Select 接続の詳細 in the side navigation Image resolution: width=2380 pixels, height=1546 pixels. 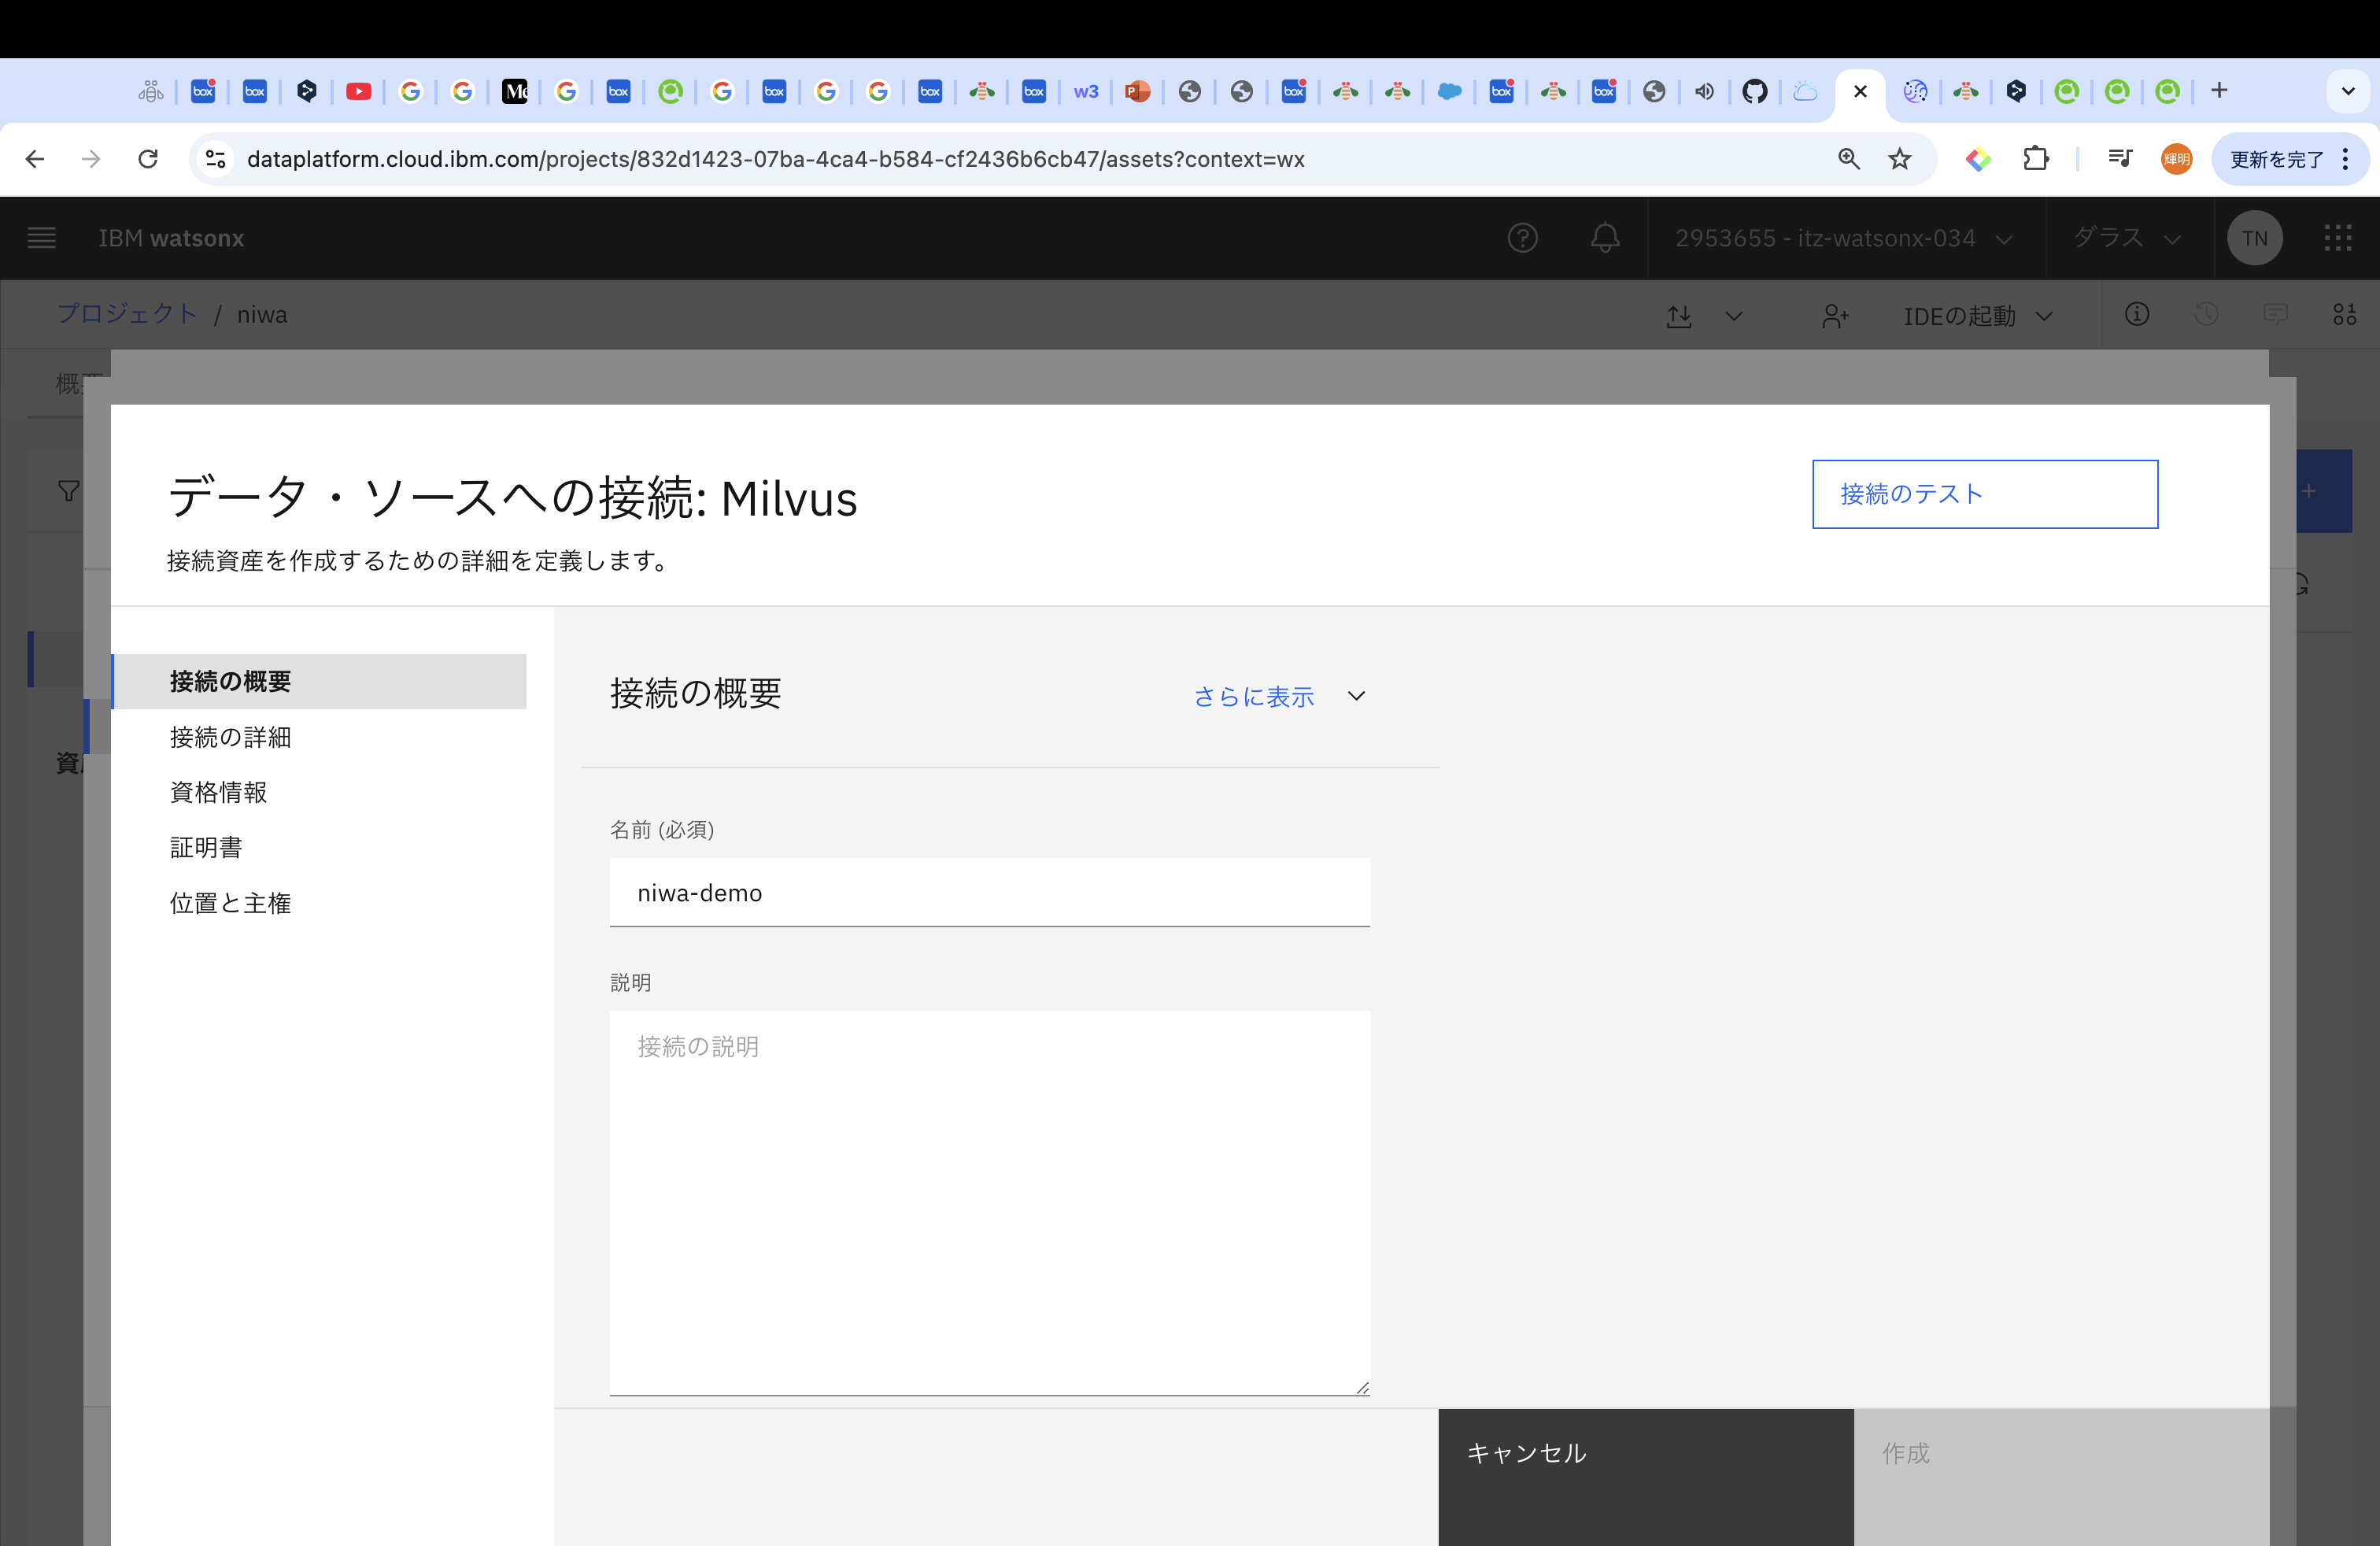click(230, 737)
